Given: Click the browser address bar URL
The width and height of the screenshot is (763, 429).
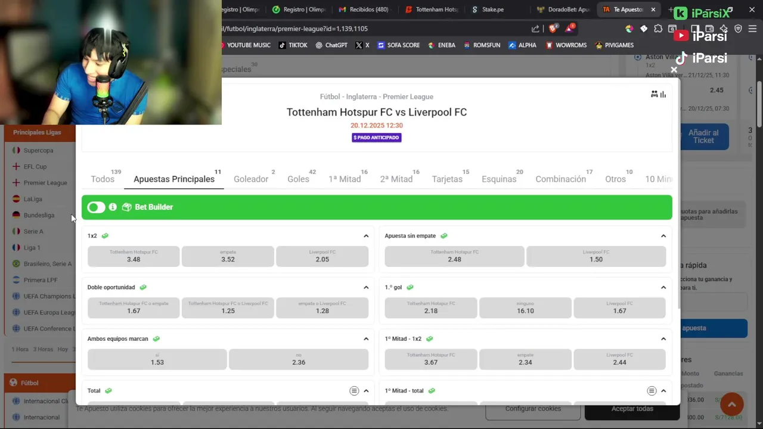Looking at the screenshot, I should pyautogui.click(x=294, y=29).
